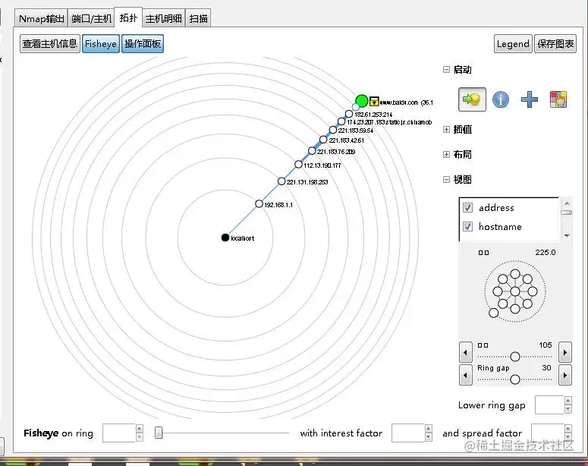Increase zoom with right arrow beside 105
Viewport: 588px width, 466px height.
pyautogui.click(x=565, y=352)
